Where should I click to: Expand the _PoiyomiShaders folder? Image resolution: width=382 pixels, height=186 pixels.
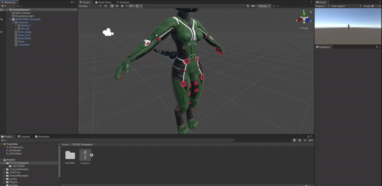(x=4, y=169)
